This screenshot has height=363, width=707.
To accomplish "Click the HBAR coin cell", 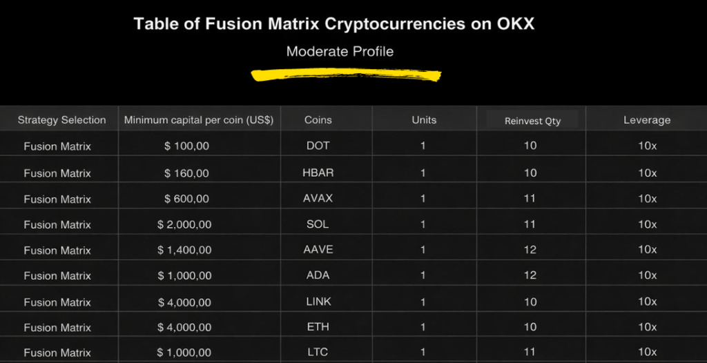I will 318,173.
